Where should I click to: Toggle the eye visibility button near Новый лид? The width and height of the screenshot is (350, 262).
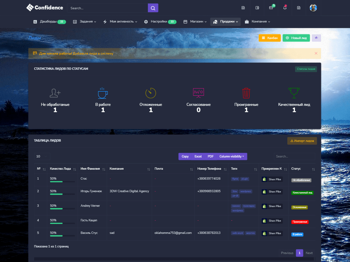(x=316, y=38)
